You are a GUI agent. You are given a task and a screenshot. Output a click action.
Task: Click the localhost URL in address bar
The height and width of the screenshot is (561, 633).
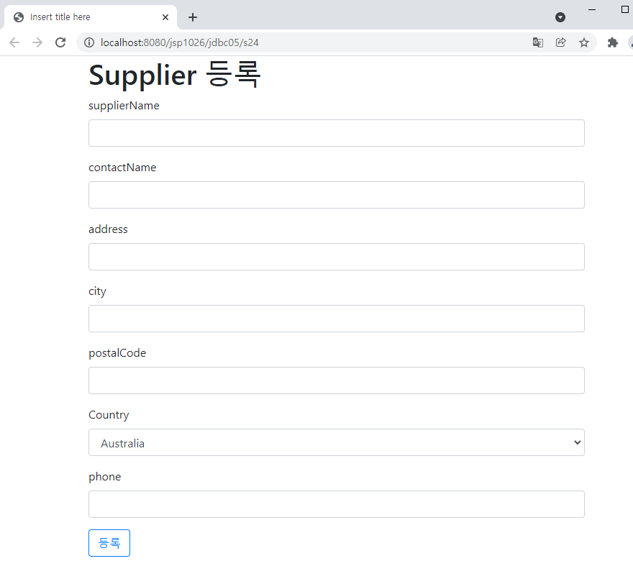tap(180, 42)
